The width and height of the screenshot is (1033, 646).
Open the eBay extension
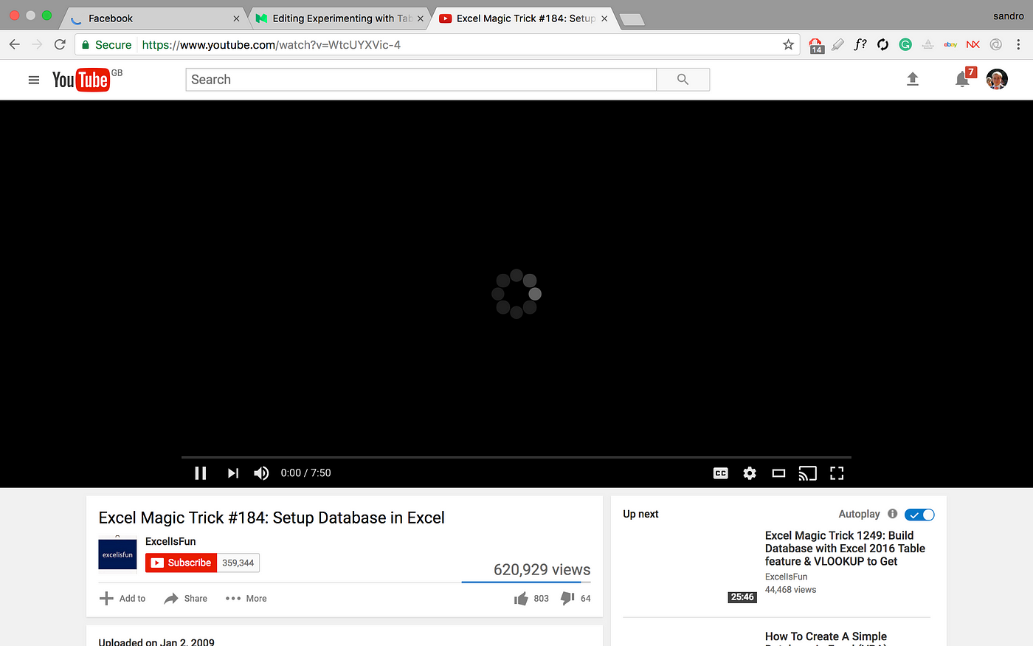click(950, 44)
